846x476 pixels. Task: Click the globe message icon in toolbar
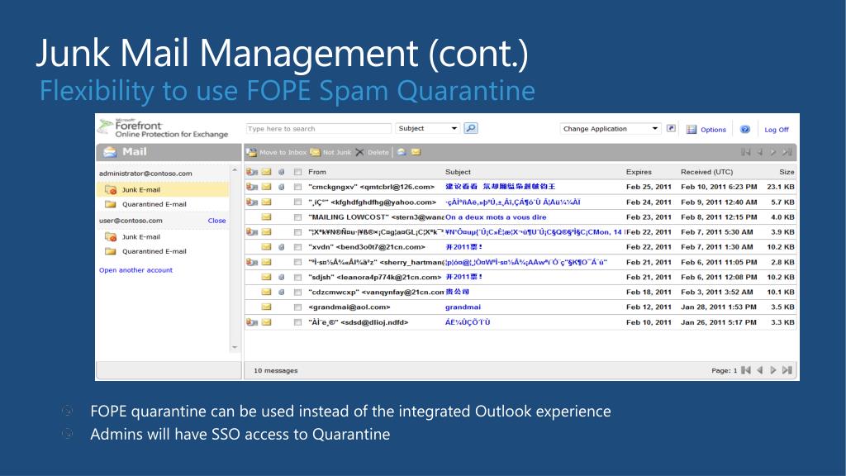tap(402, 152)
